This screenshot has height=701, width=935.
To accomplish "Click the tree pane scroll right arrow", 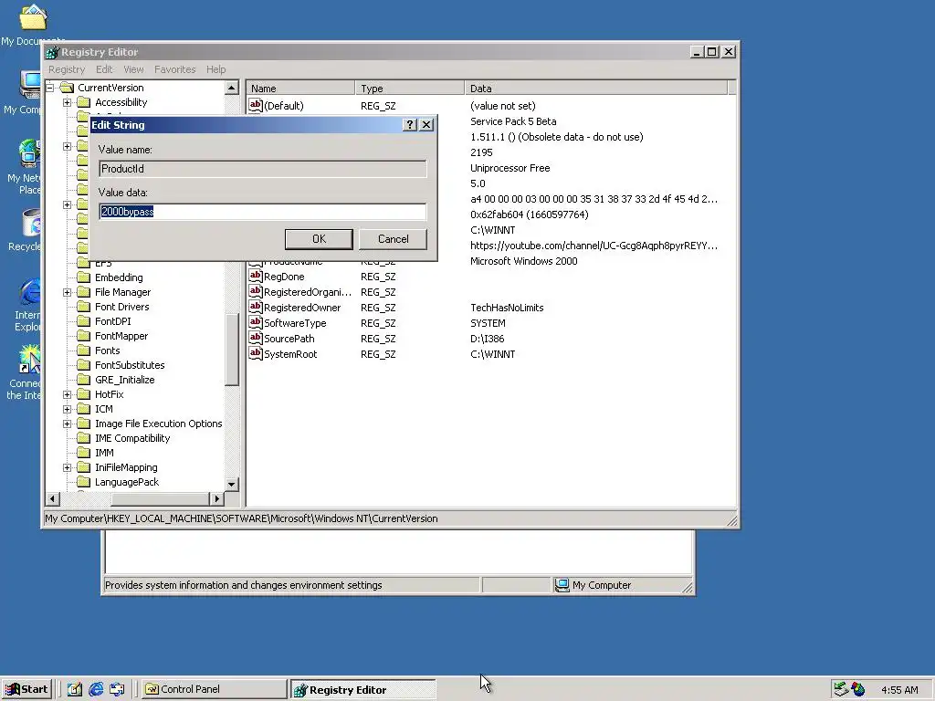I will tap(217, 498).
